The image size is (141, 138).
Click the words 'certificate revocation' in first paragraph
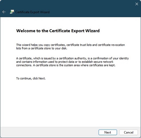click(111, 45)
